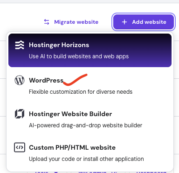Viewport: 179px width, 173px height.
Task: Click the Hostinger Horizons wave icon
Action: coord(20,45)
